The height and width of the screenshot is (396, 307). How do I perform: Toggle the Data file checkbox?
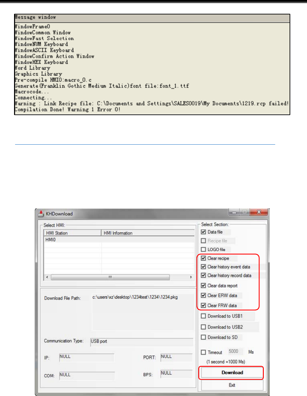pyautogui.click(x=204, y=232)
